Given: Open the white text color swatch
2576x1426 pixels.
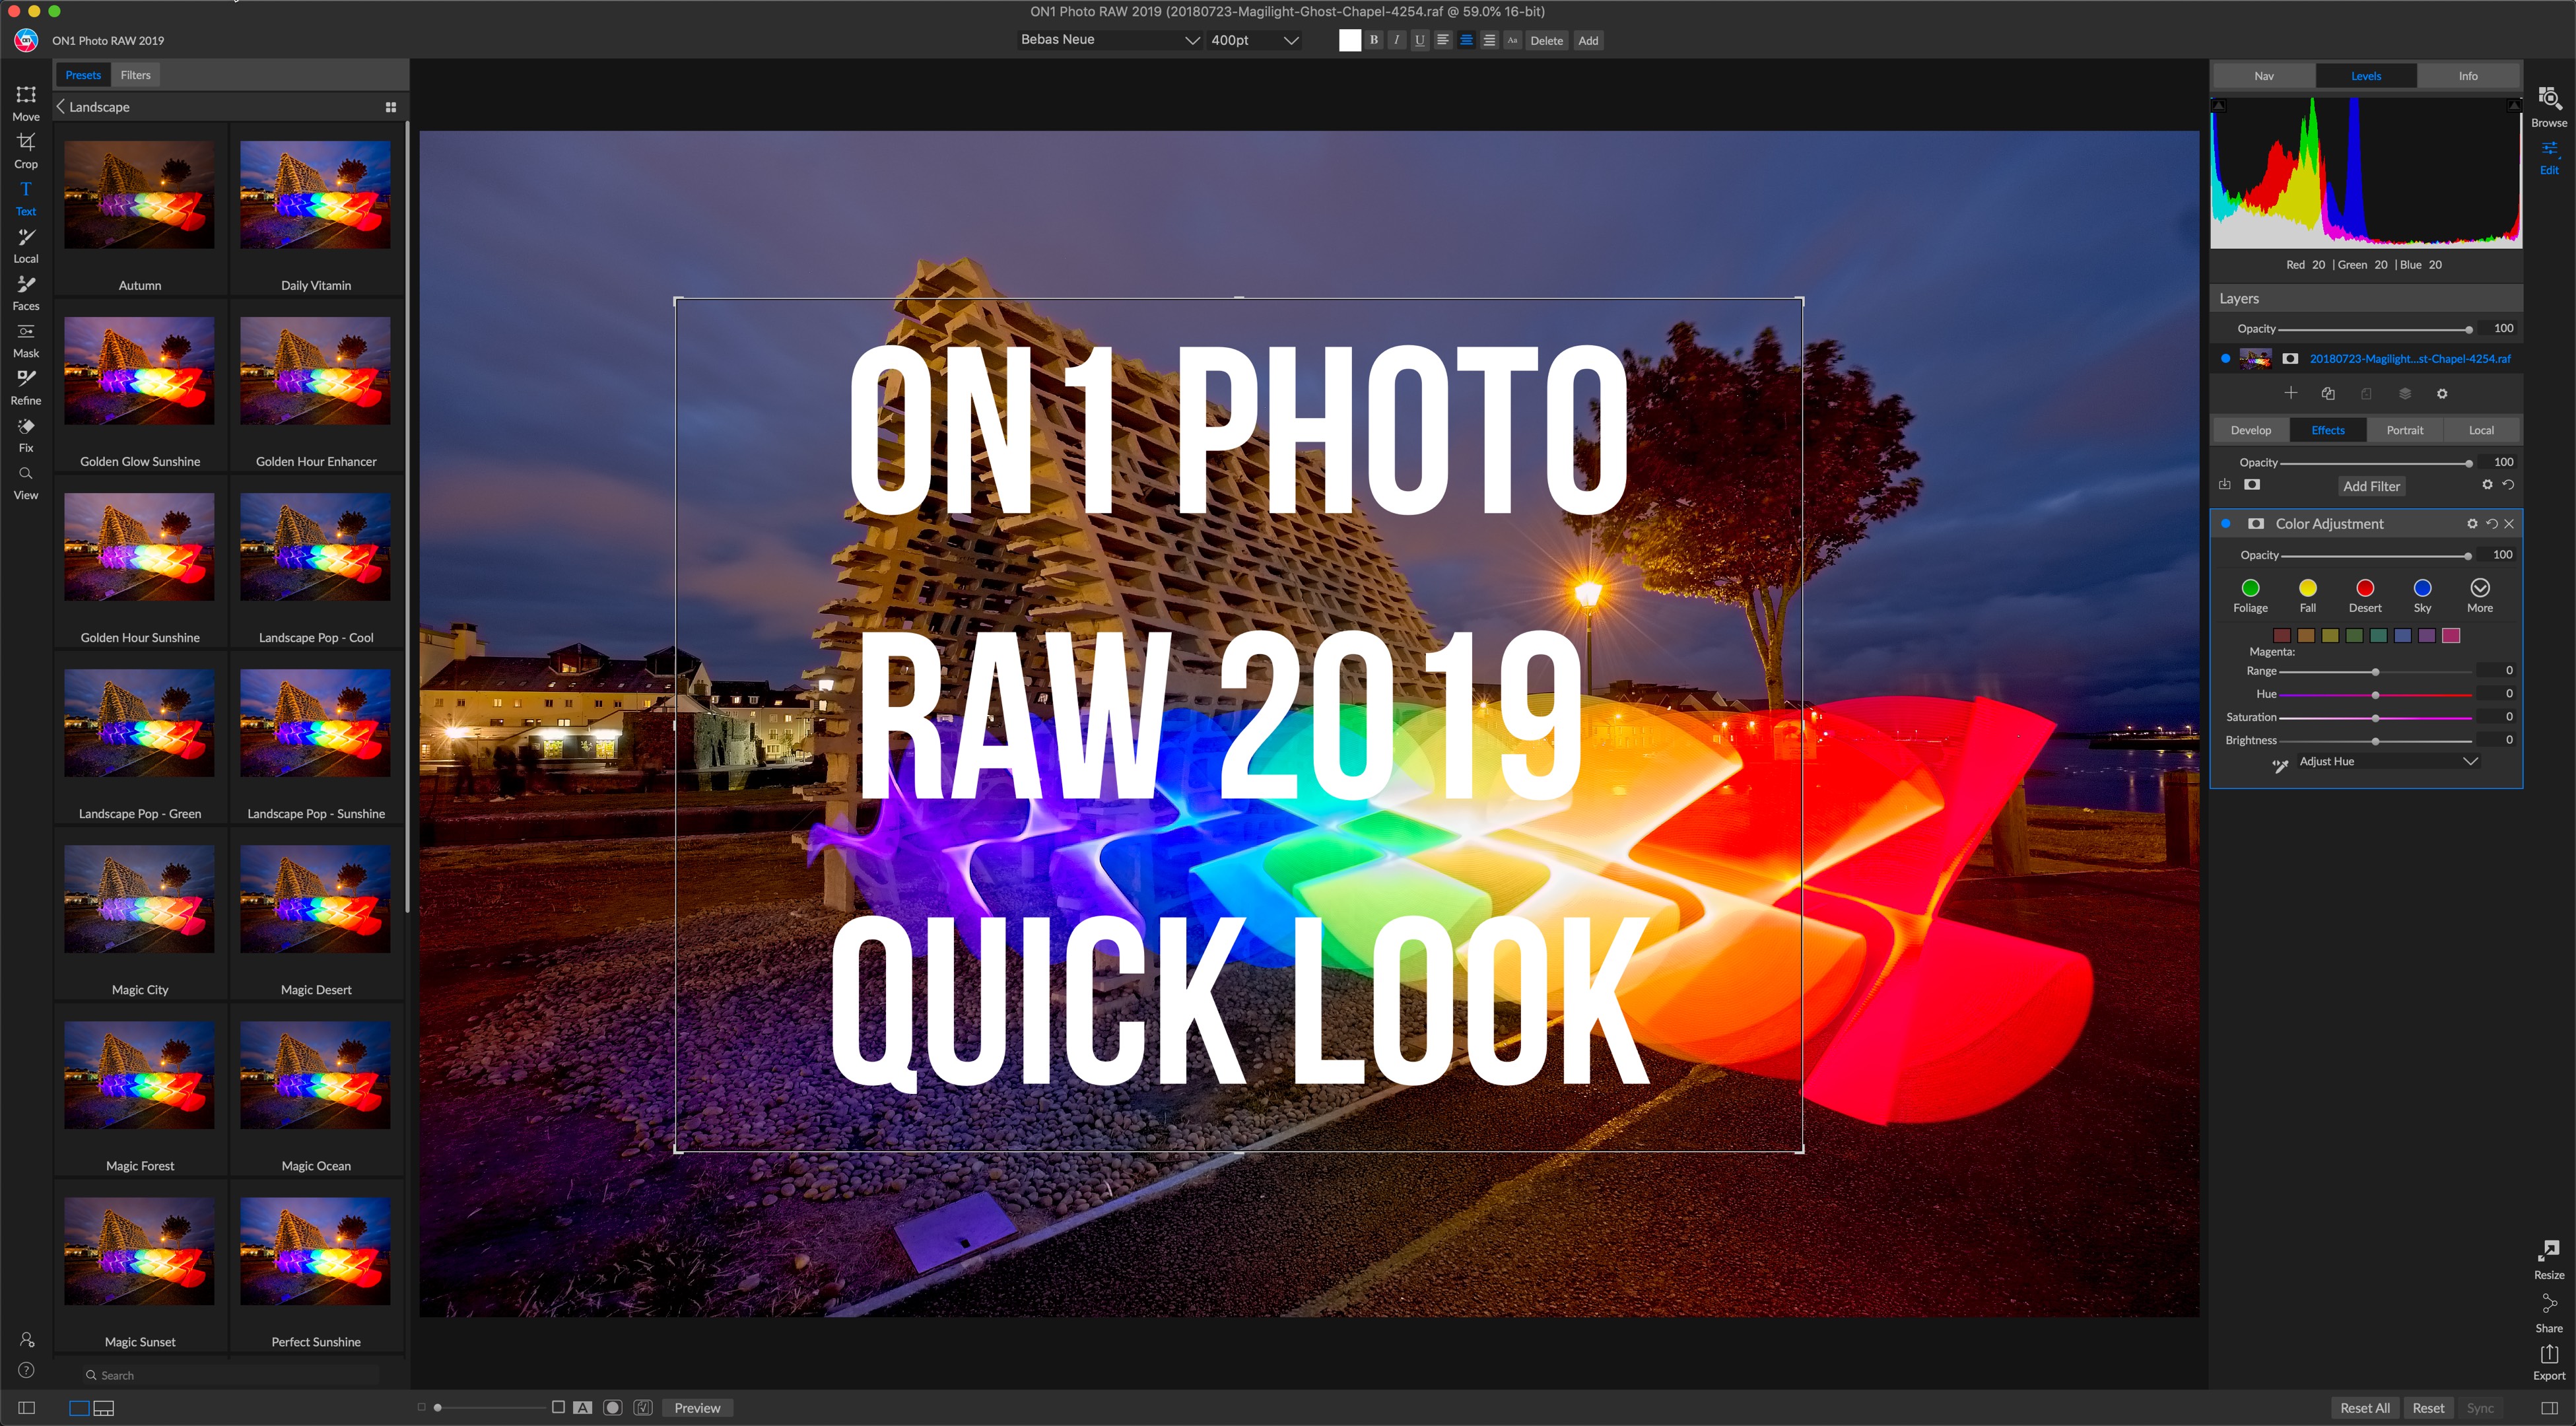Looking at the screenshot, I should (1350, 40).
